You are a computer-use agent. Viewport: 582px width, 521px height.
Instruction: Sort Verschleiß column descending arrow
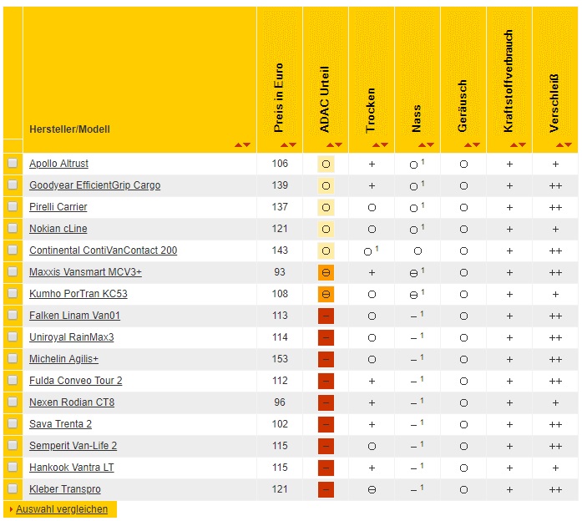(569, 144)
